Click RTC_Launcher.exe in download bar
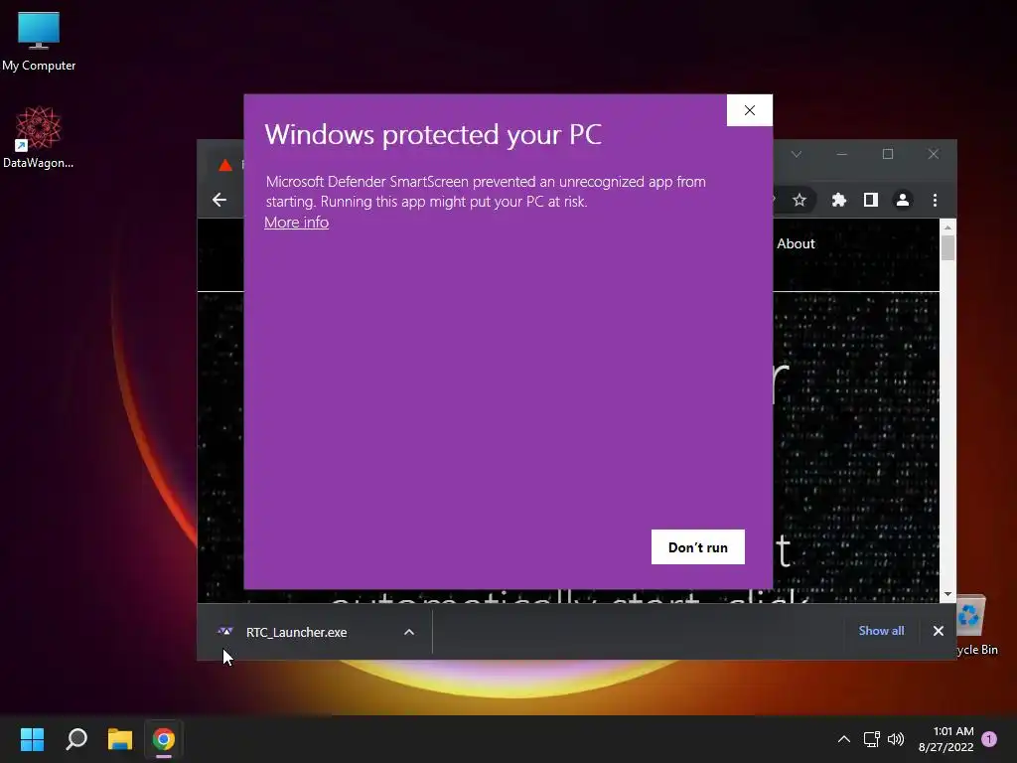Image resolution: width=1017 pixels, height=763 pixels. pyautogui.click(x=296, y=632)
